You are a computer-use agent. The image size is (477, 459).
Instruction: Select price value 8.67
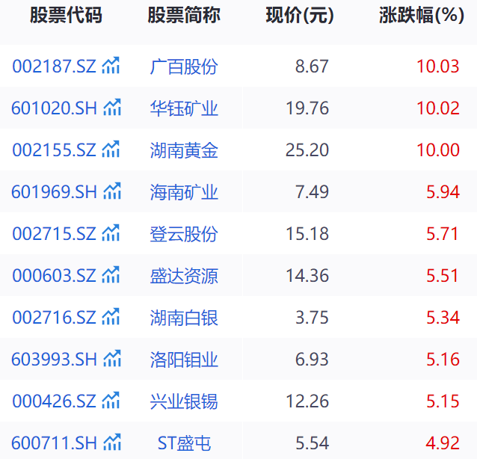pyautogui.click(x=312, y=66)
